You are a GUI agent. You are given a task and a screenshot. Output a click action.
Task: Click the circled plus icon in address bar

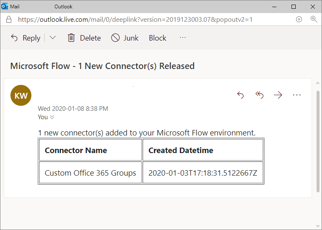click(299, 19)
